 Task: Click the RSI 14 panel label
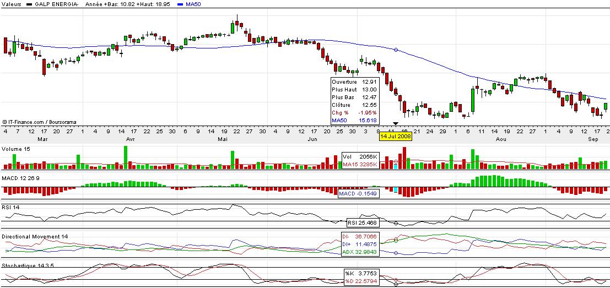pos(10,207)
